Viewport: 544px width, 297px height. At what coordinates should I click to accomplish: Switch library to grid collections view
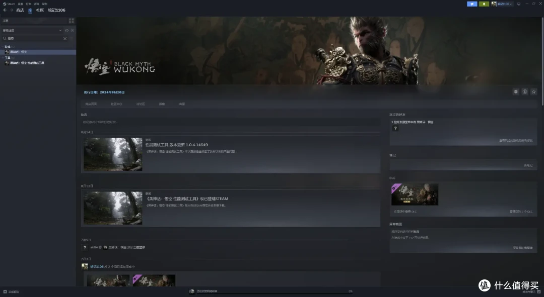click(72, 21)
